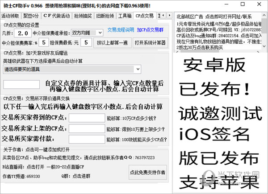268x194 pixels.
Task: Click the custom 点券 amount input box
Action: [x=21, y=85]
